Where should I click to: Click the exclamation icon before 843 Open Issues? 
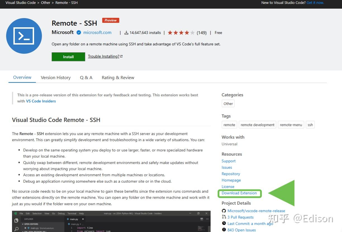(x=224, y=230)
